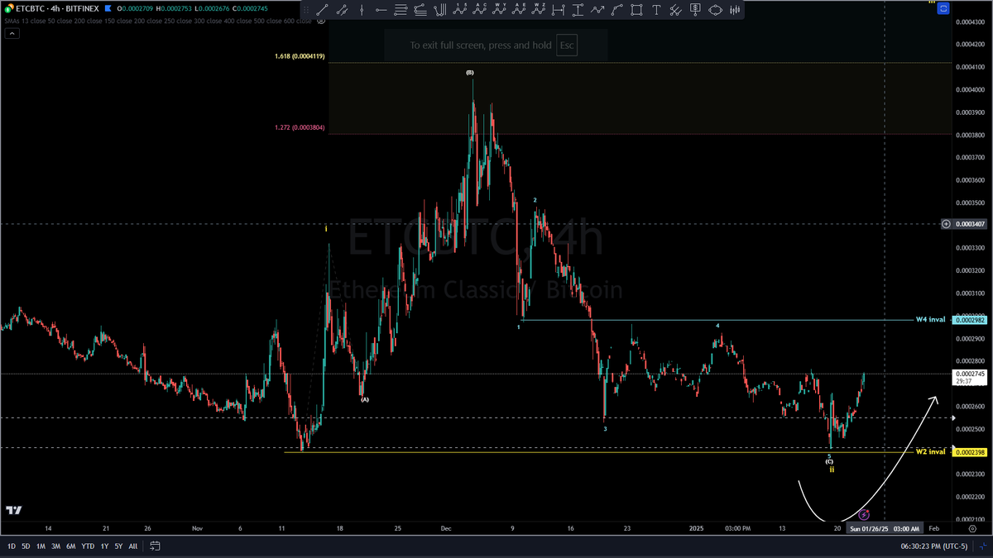The image size is (993, 558).
Task: Select the Elliott Impulse Wave 1-5 tool
Action: (460, 10)
